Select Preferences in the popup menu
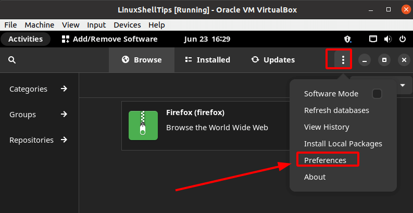 coord(325,160)
